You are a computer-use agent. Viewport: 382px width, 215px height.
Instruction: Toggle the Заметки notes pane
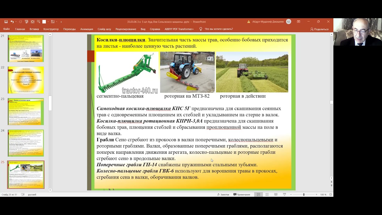tap(223, 195)
